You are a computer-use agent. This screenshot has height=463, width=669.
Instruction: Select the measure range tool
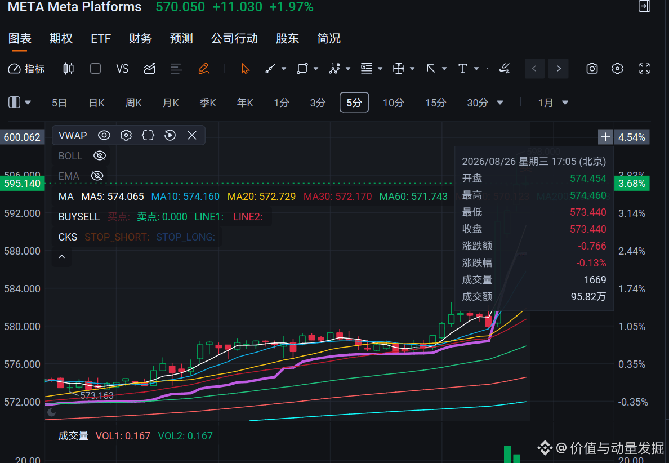tap(399, 69)
